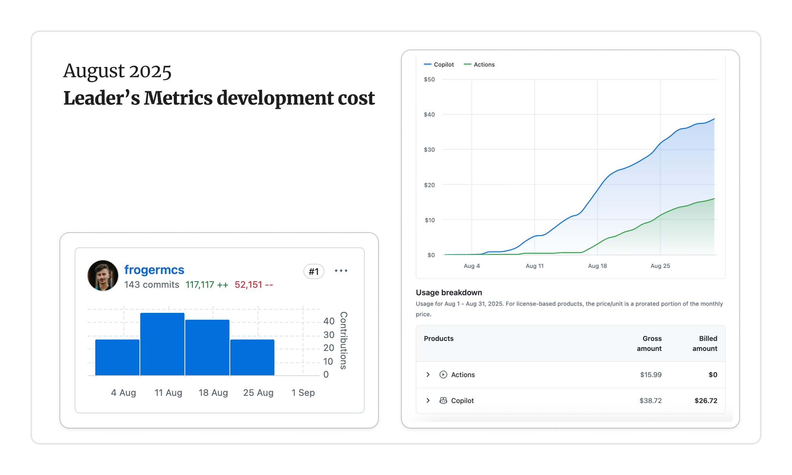792x475 pixels.
Task: Toggle Actions series in chart legend
Action: 484,65
